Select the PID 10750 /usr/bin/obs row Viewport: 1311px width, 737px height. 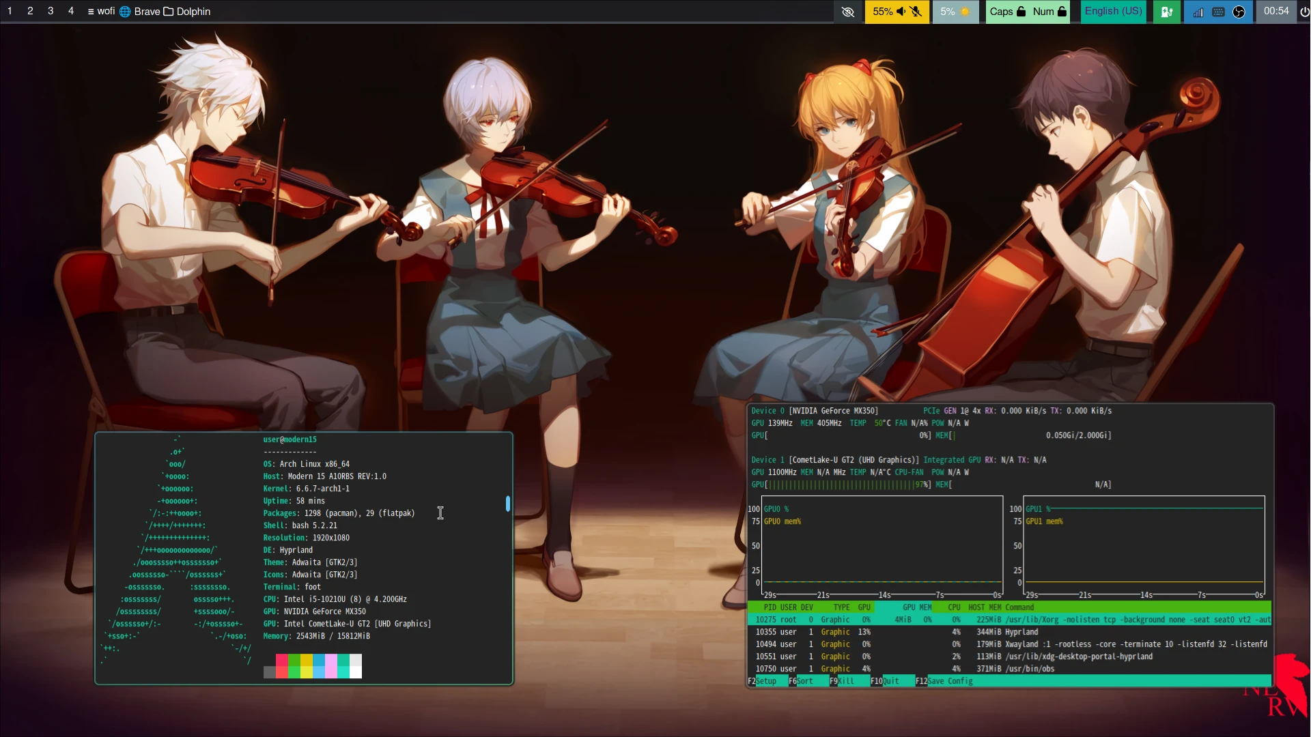tap(1009, 669)
